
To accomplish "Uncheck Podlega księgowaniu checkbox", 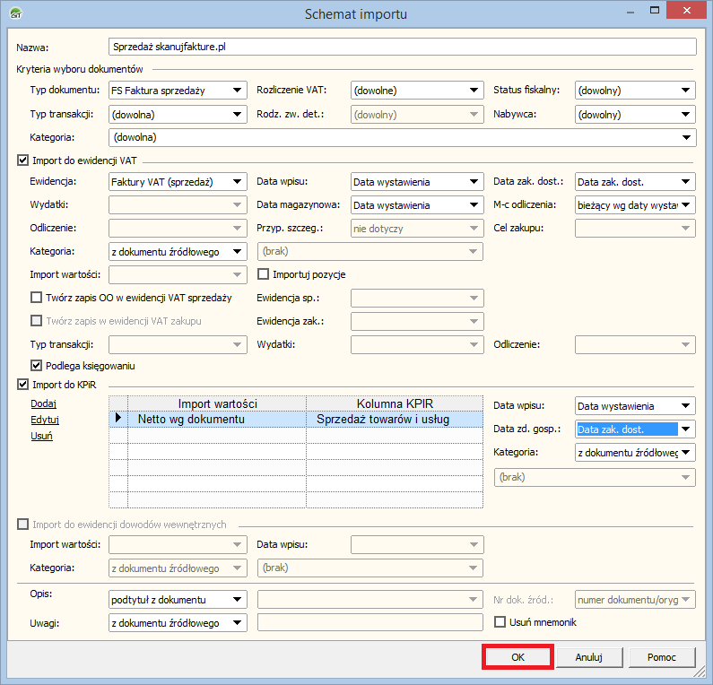I will [x=37, y=366].
